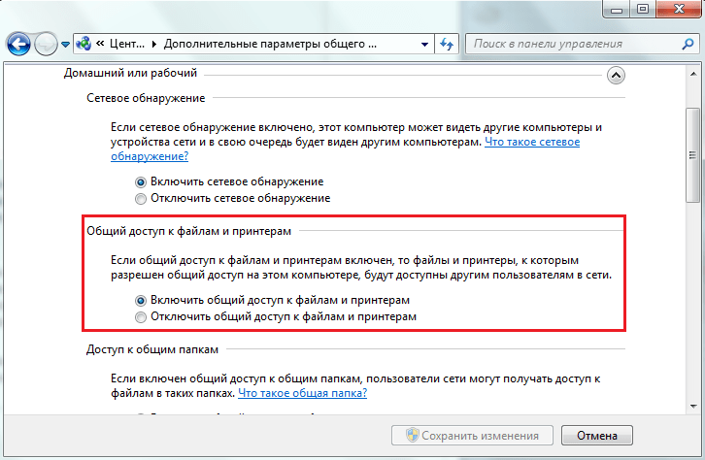Click the scrollbar up arrow
705x460 pixels.
coord(694,73)
